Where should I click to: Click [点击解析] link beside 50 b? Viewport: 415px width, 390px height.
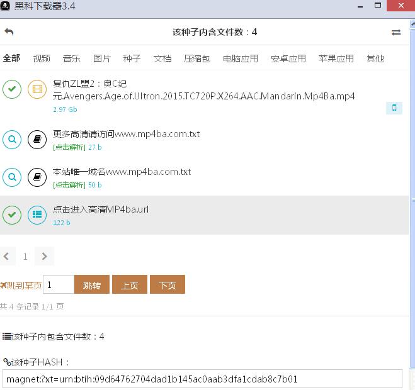point(69,185)
